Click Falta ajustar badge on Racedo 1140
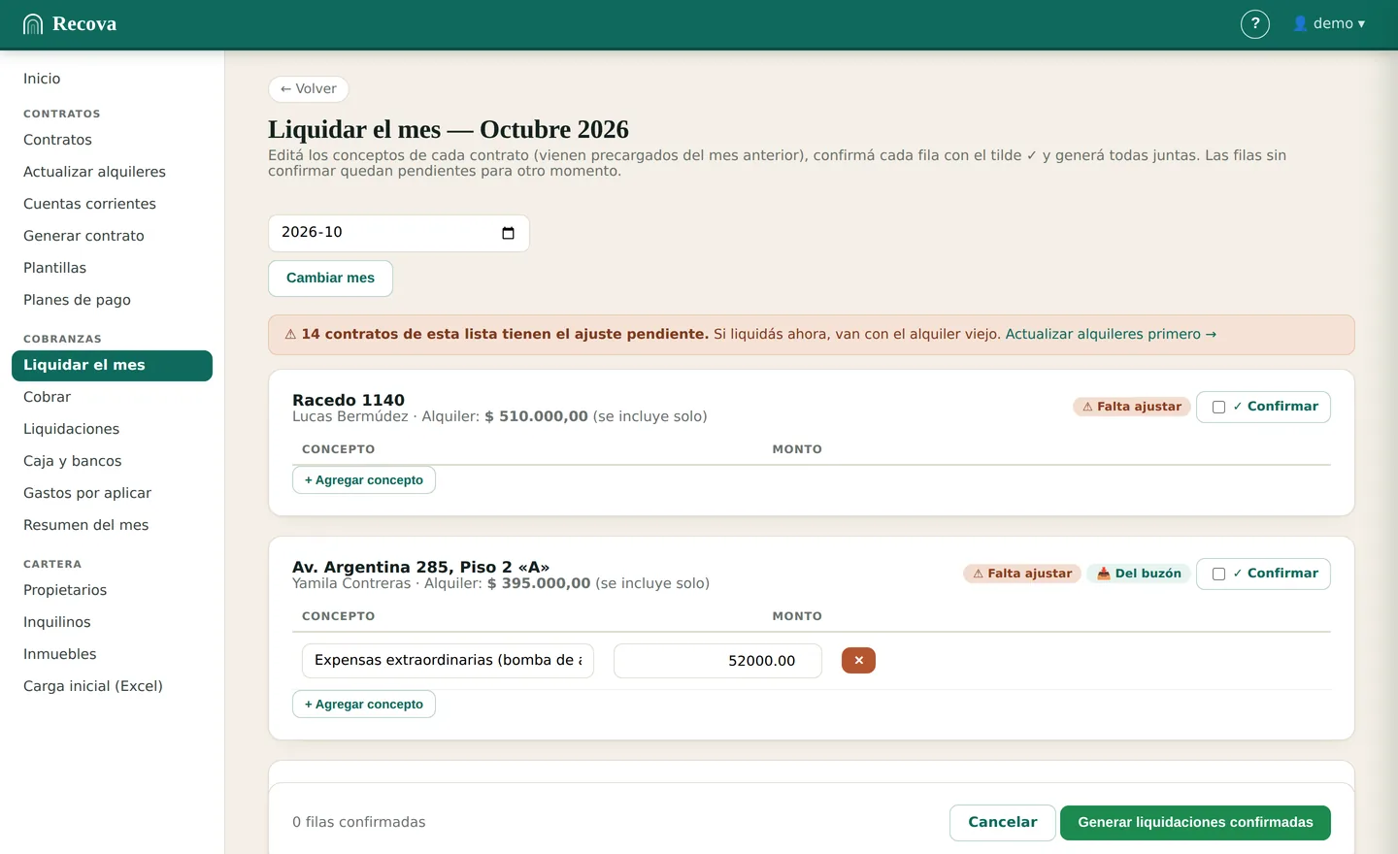The height and width of the screenshot is (854, 1398). click(x=1132, y=408)
